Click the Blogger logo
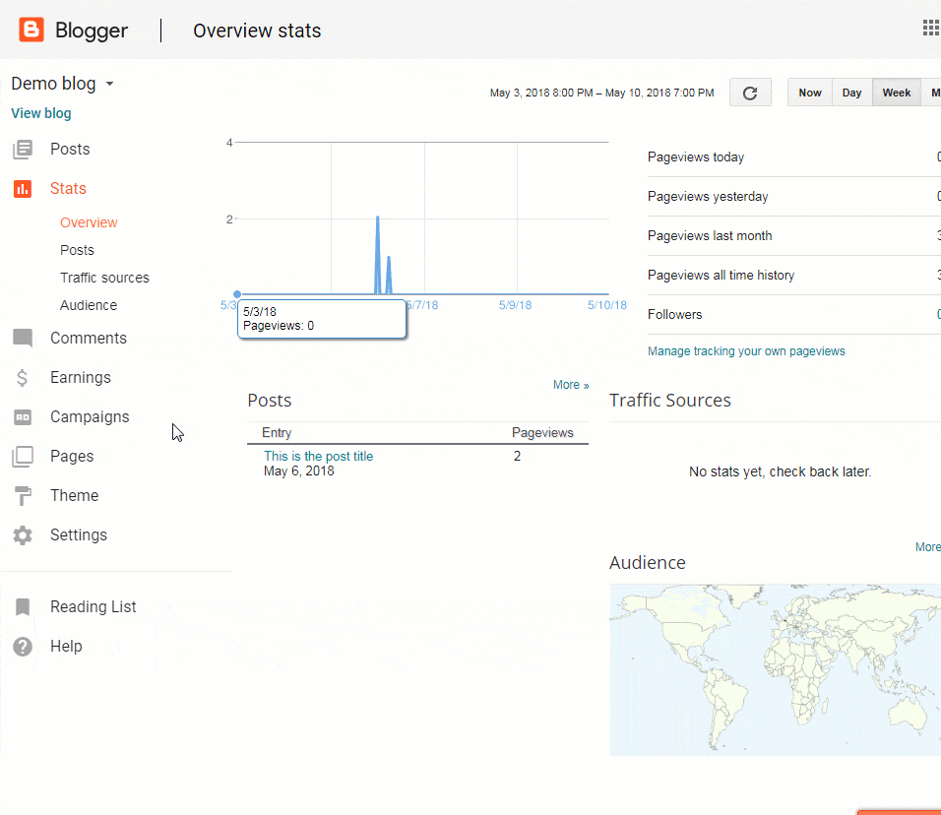Screen dimensions: 941x815 coord(31,30)
